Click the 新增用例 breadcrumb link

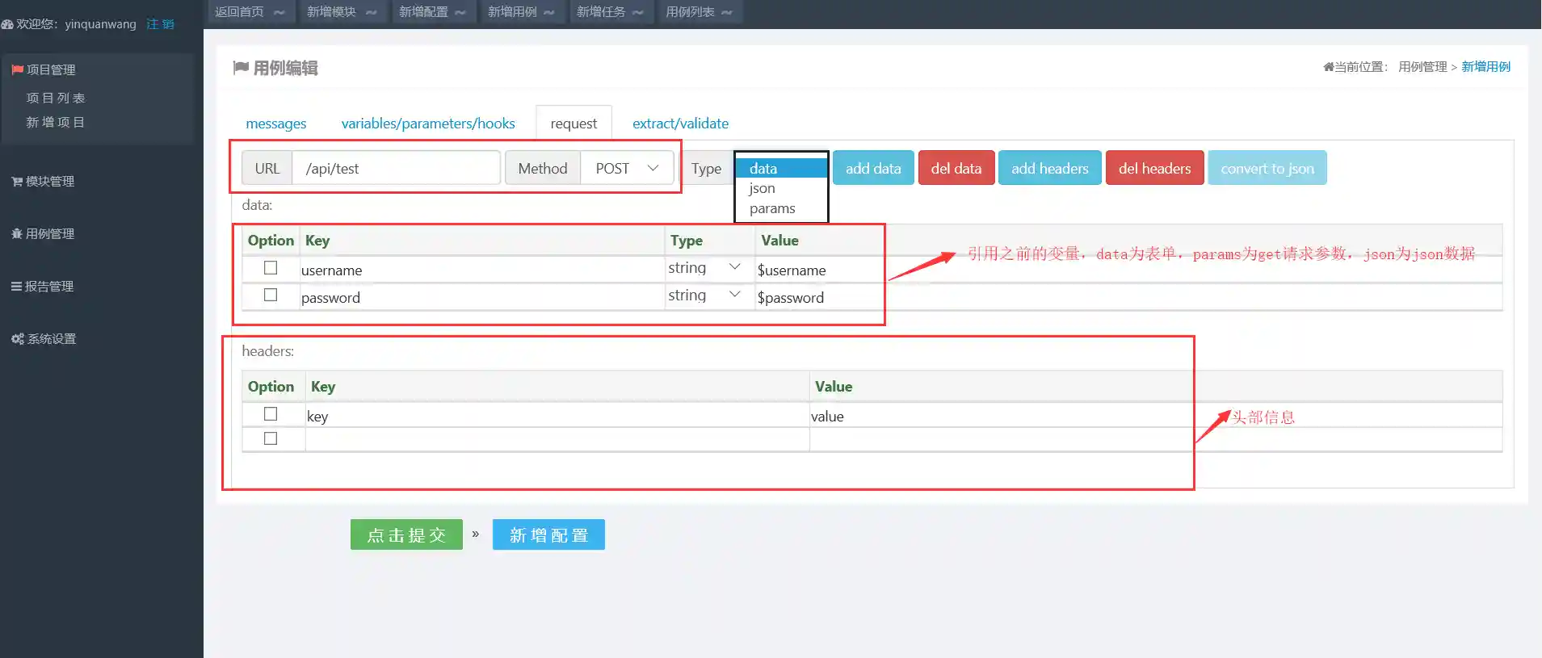click(x=1485, y=67)
